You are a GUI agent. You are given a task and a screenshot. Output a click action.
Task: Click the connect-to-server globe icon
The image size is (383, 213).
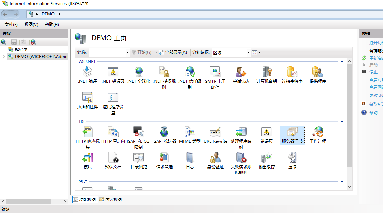click(x=4, y=42)
